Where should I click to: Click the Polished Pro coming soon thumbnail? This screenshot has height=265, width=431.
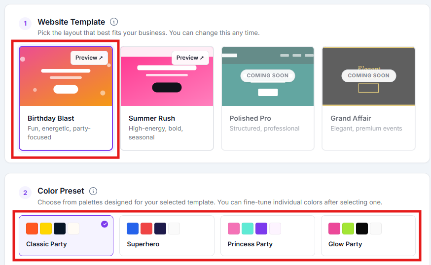(268, 76)
